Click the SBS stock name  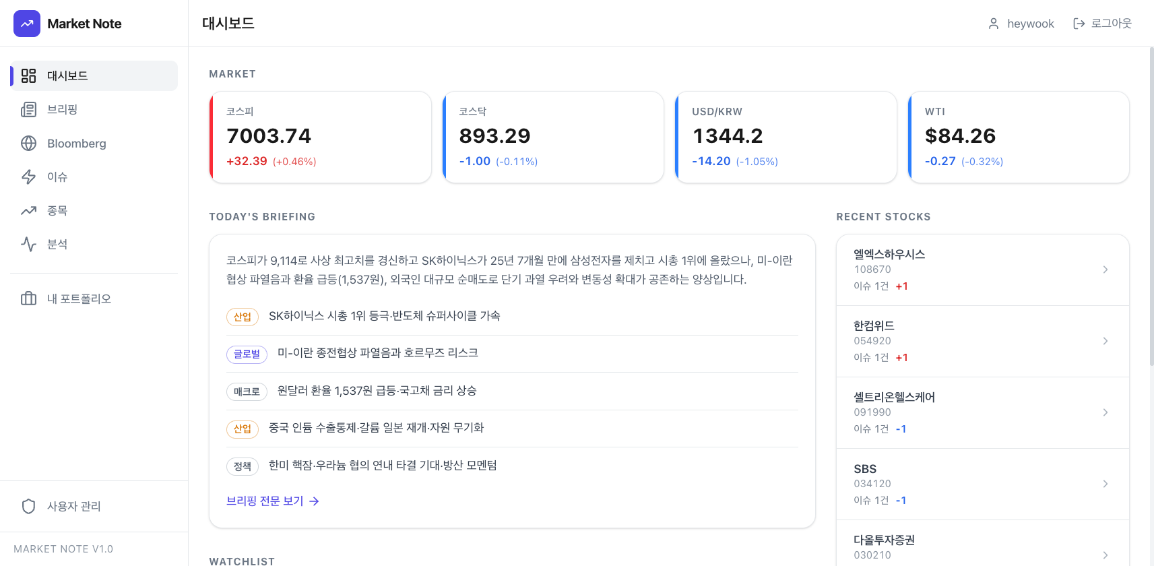[865, 469]
